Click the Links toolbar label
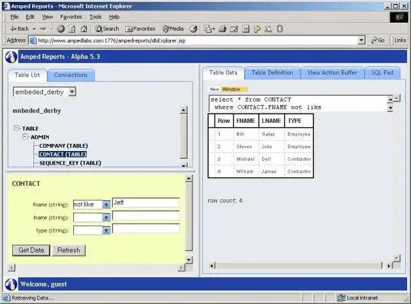411x304 pixels. (400, 40)
